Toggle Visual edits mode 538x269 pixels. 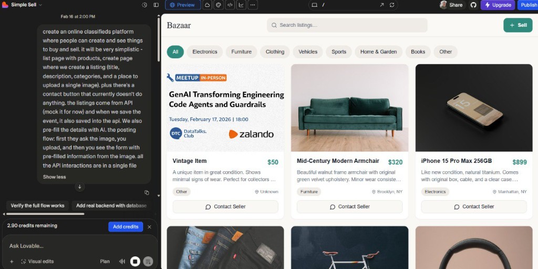click(x=37, y=262)
